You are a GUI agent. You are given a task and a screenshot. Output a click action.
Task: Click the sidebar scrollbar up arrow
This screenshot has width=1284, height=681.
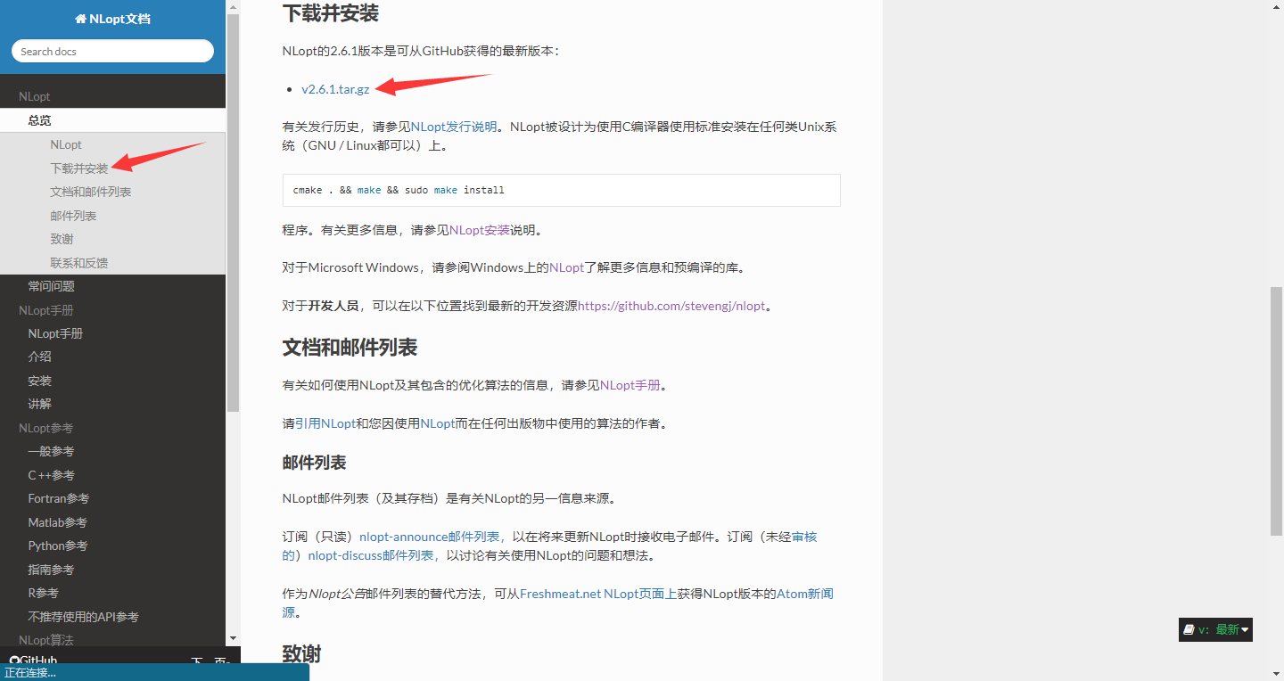pos(233,7)
